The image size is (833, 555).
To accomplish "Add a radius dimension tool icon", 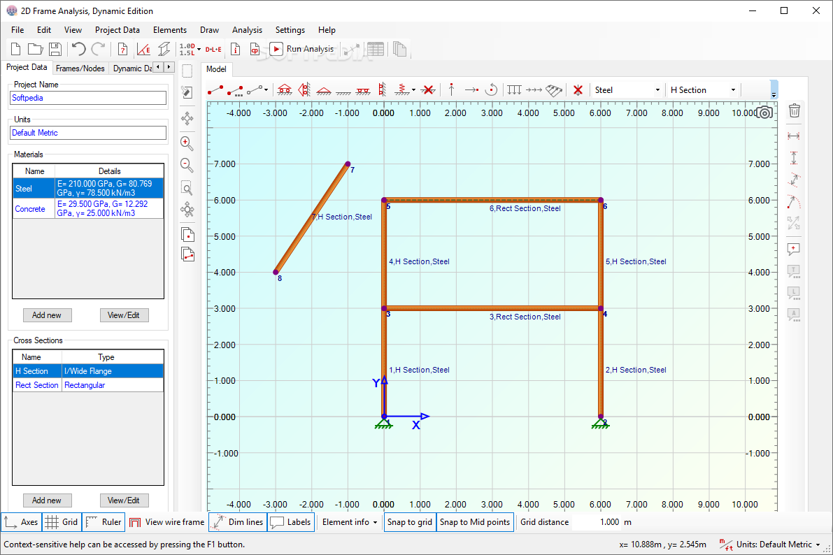I will 794,202.
